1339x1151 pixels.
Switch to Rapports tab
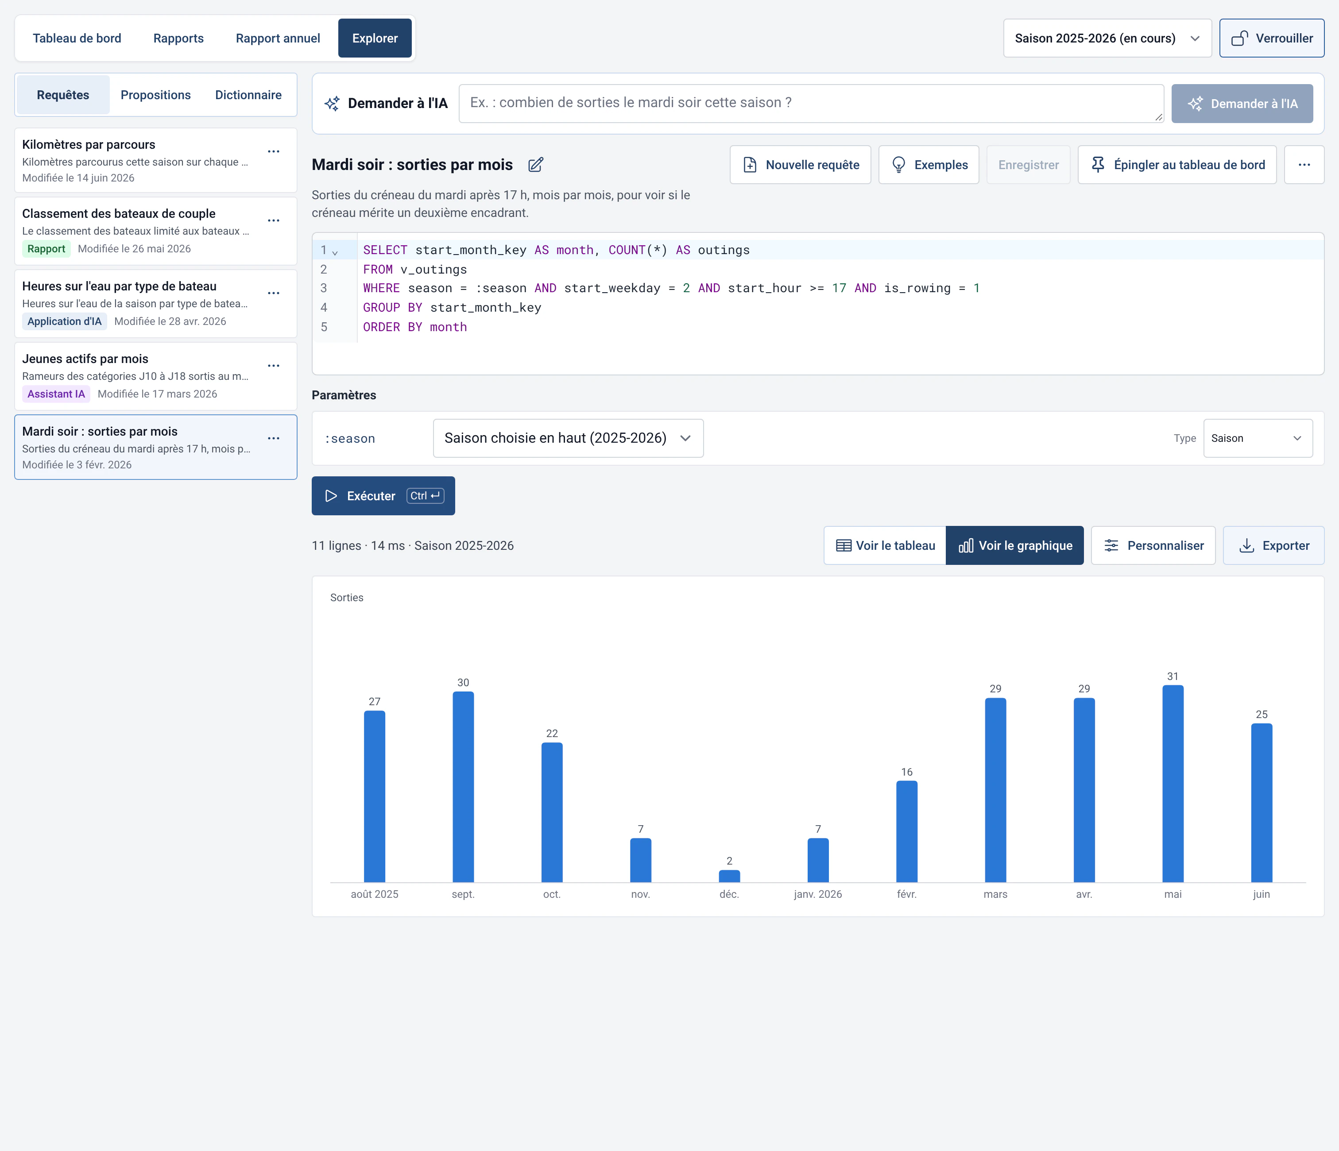tap(178, 38)
